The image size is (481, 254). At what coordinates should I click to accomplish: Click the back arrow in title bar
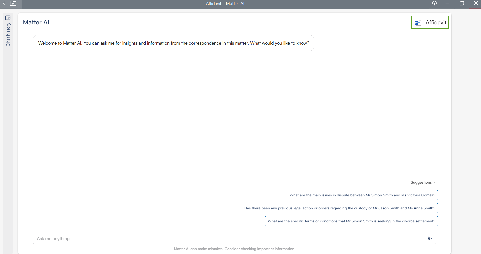click(4, 3)
